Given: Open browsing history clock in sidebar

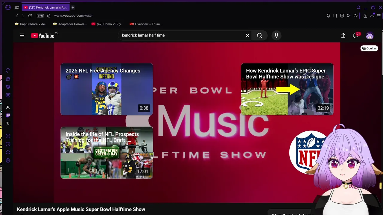Looking at the screenshot, I should (x=8, y=144).
